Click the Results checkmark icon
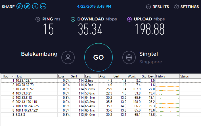Viewport: 201px width, 126px height. (x=148, y=7)
